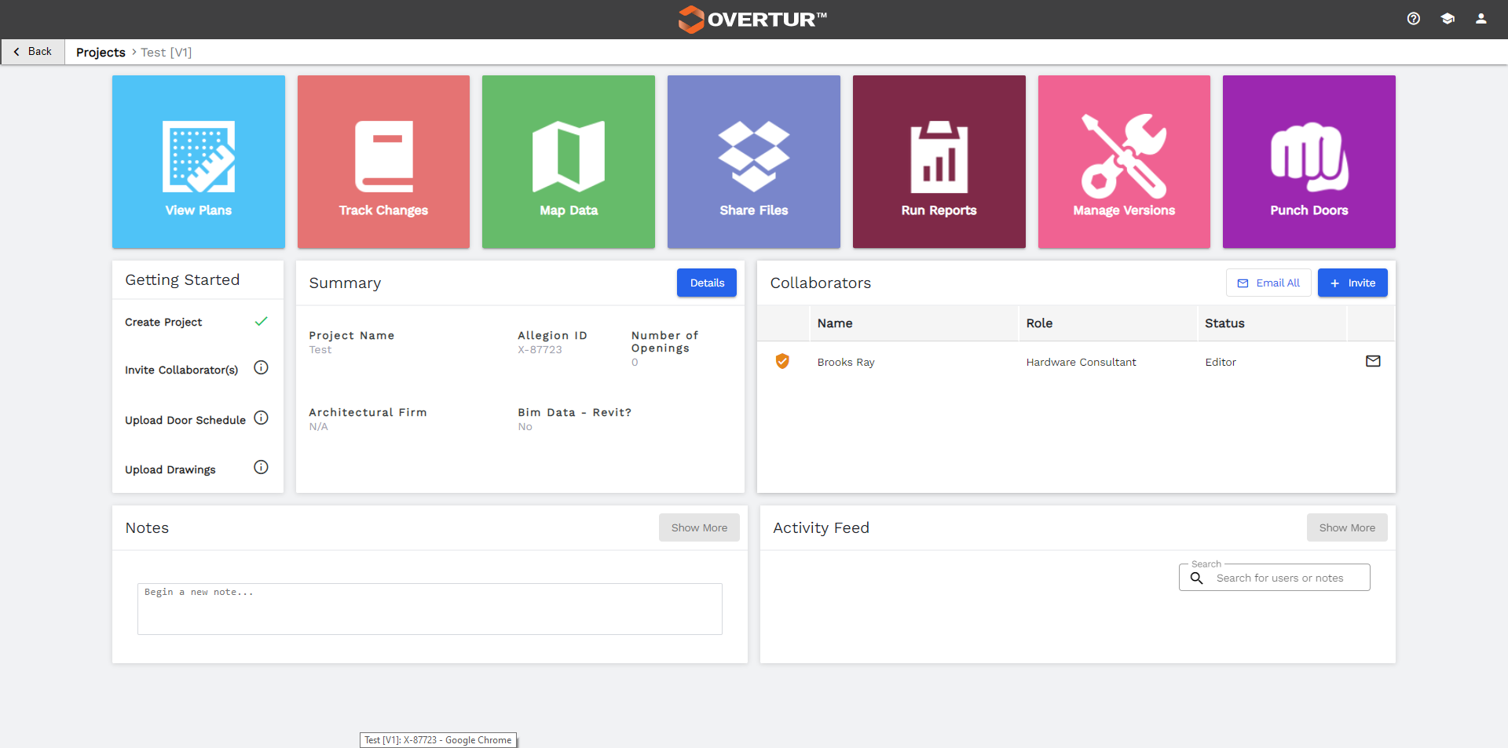Click into the new note text box
The width and height of the screenshot is (1508, 748).
coord(430,609)
